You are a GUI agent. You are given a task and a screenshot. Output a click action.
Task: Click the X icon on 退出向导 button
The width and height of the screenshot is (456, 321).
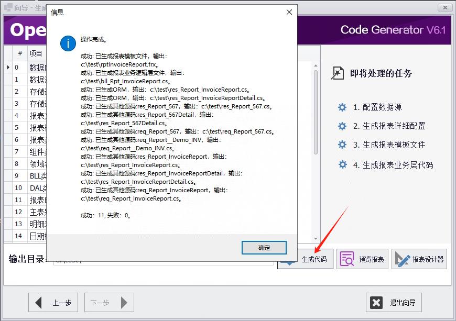click(376, 302)
